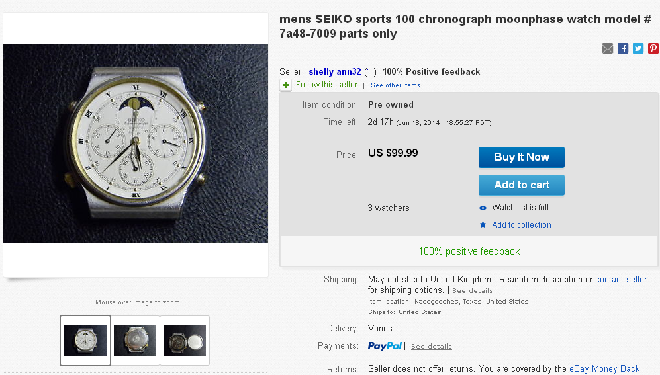Screen dimensions: 660x375
Task: Click the green plus follow seller icon
Action: (x=285, y=85)
